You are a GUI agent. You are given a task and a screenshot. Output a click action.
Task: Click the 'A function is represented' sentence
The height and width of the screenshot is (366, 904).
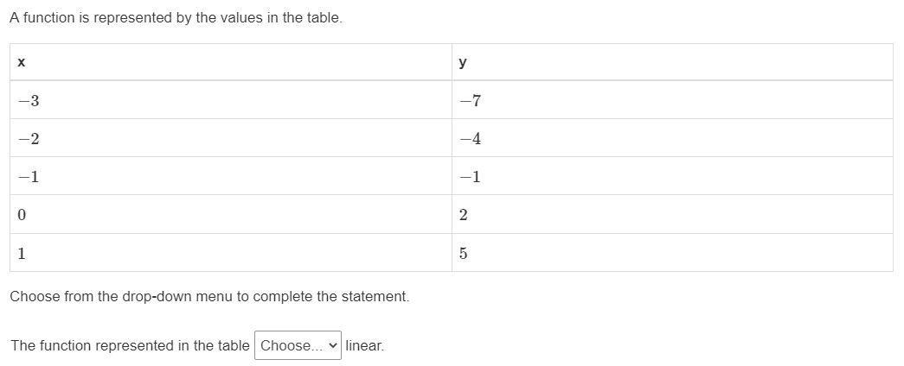tap(176, 18)
